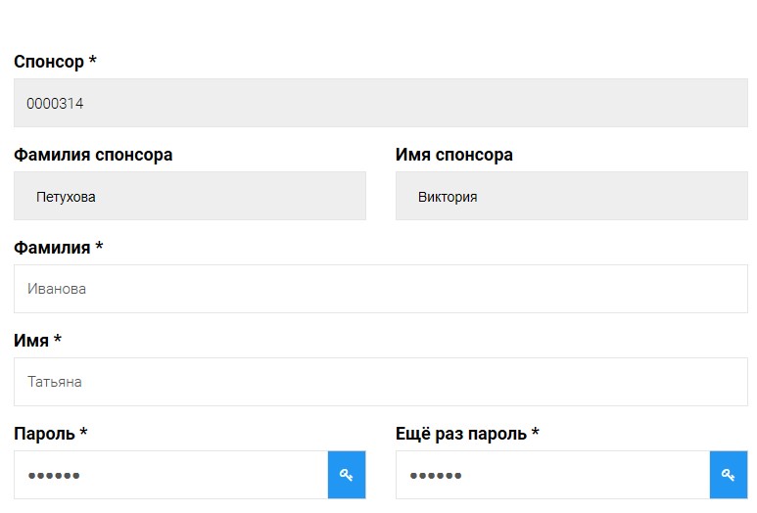The height and width of the screenshot is (513, 757).
Task: Click the Ещё раз пароль label
Action: 461,434
